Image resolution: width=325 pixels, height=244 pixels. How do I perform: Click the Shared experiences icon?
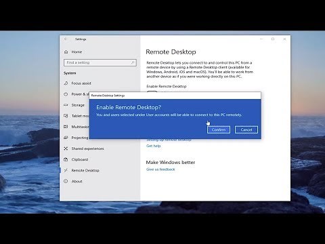click(x=66, y=148)
